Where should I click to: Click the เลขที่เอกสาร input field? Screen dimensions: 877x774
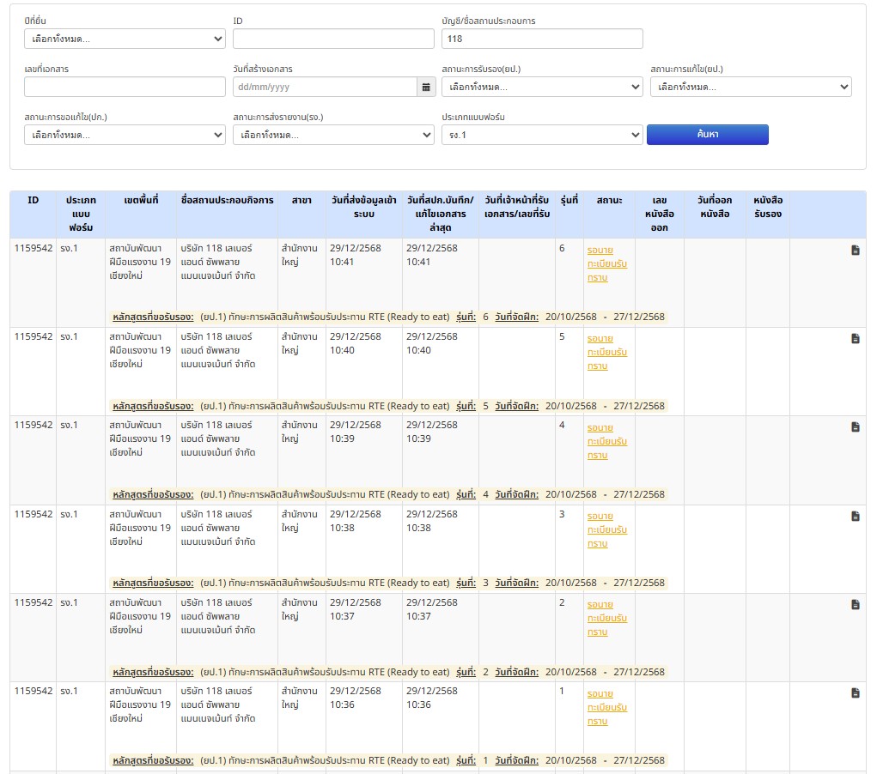coord(125,87)
